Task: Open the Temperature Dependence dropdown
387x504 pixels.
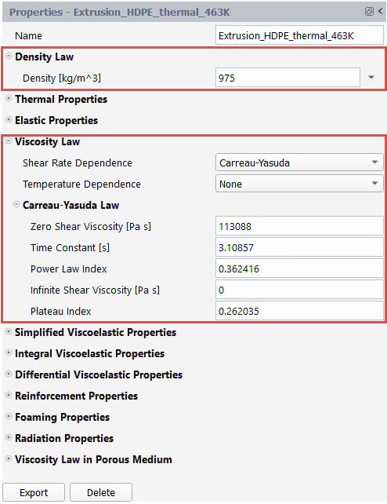Action: click(299, 184)
